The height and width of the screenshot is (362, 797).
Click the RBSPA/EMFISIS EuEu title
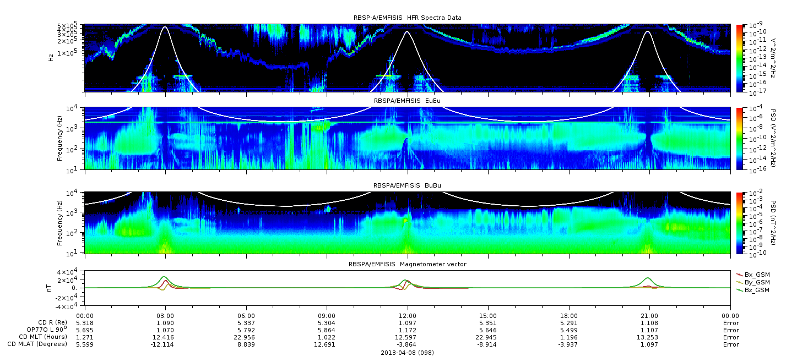tap(407, 101)
